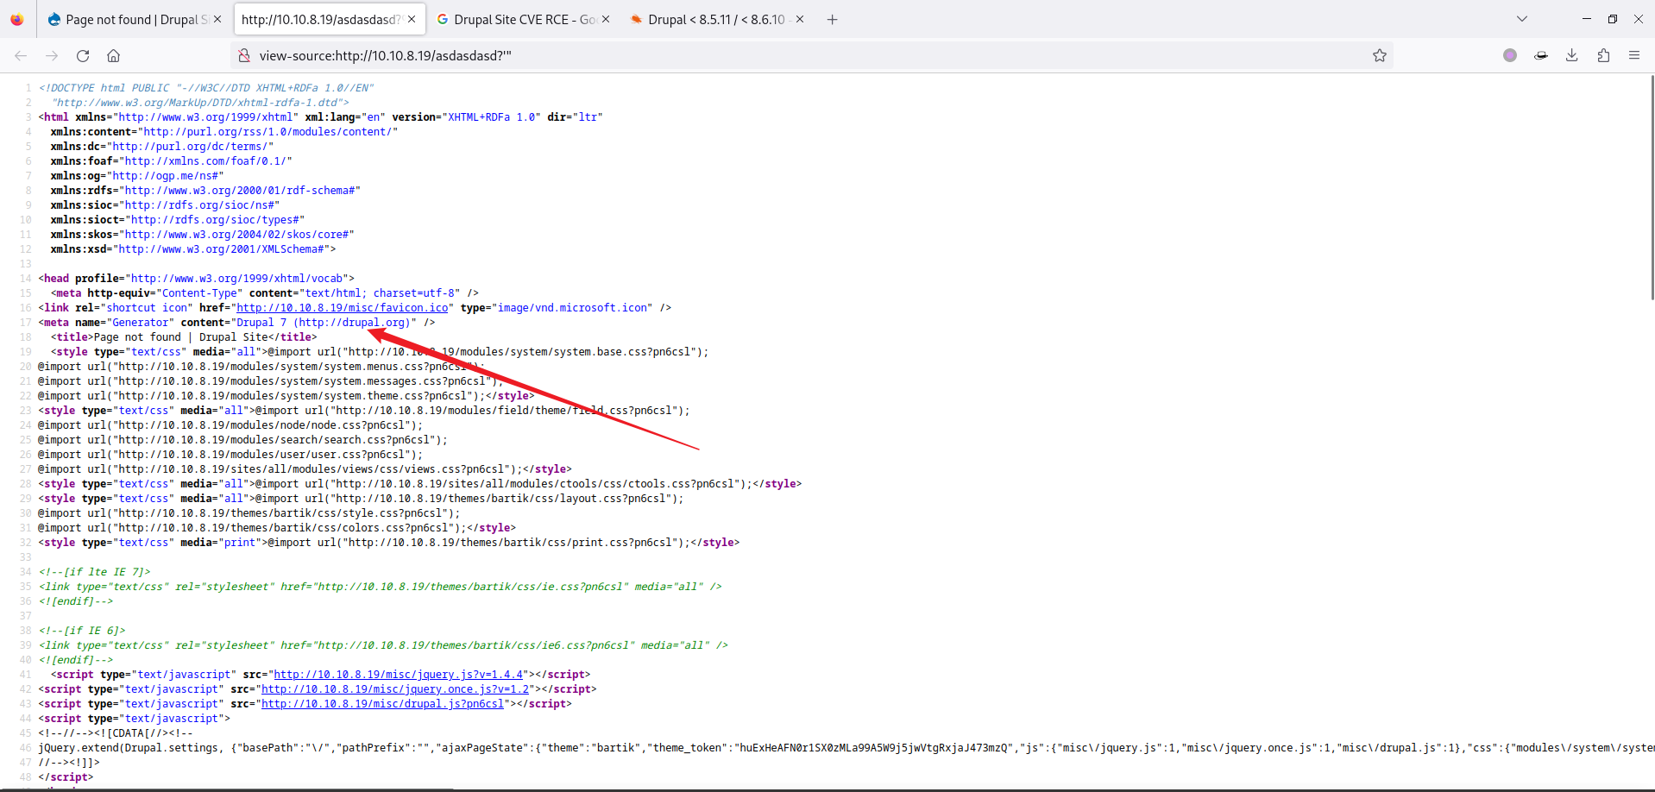Click the system.menus.css import line
This screenshot has height=792, width=1655.
[x=261, y=367]
